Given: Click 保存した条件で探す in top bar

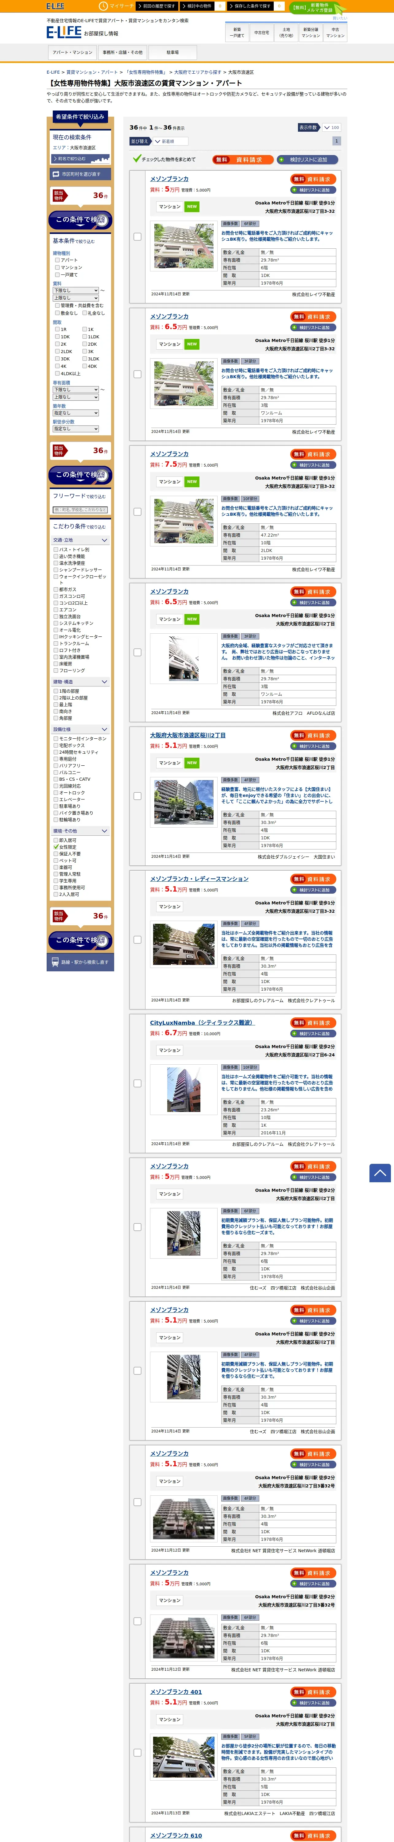Looking at the screenshot, I should pos(250,6).
